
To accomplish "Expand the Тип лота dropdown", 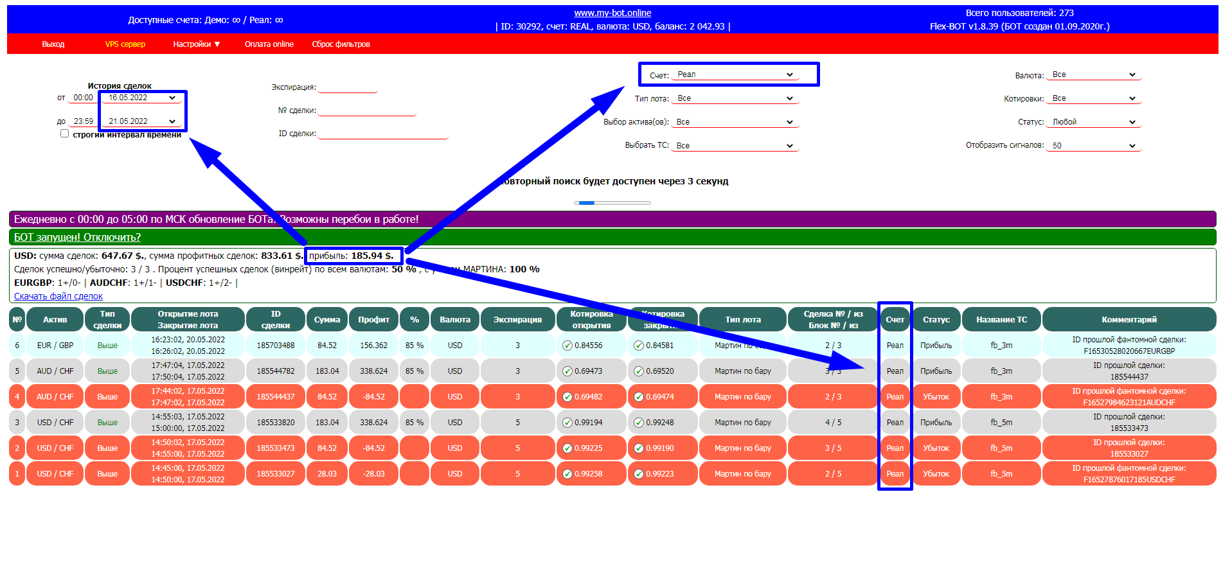I will pos(735,98).
